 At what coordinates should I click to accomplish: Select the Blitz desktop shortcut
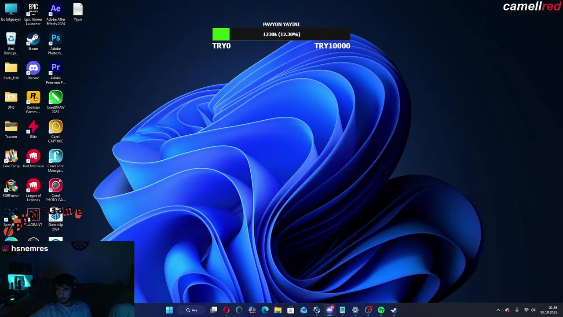pyautogui.click(x=33, y=130)
